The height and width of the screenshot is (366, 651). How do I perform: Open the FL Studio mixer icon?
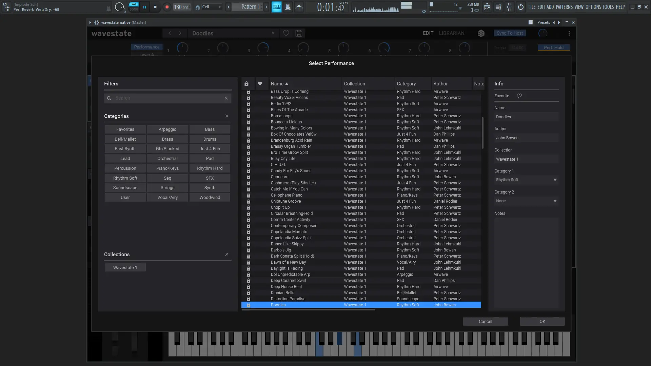pos(510,7)
